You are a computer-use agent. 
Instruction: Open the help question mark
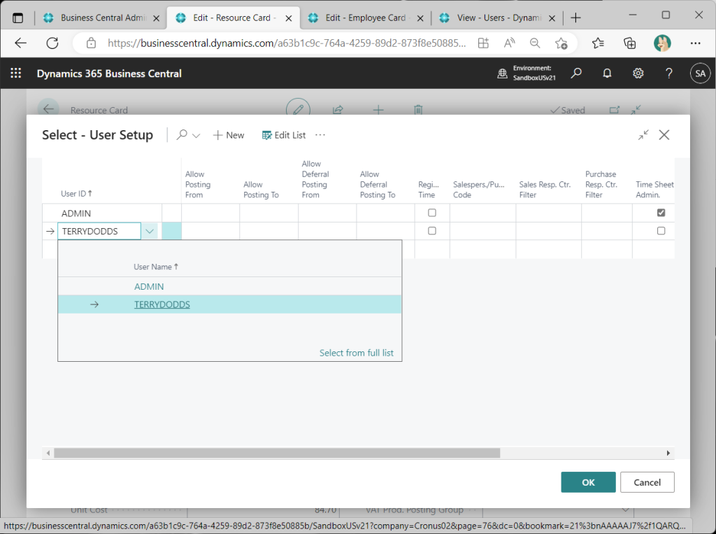click(669, 73)
